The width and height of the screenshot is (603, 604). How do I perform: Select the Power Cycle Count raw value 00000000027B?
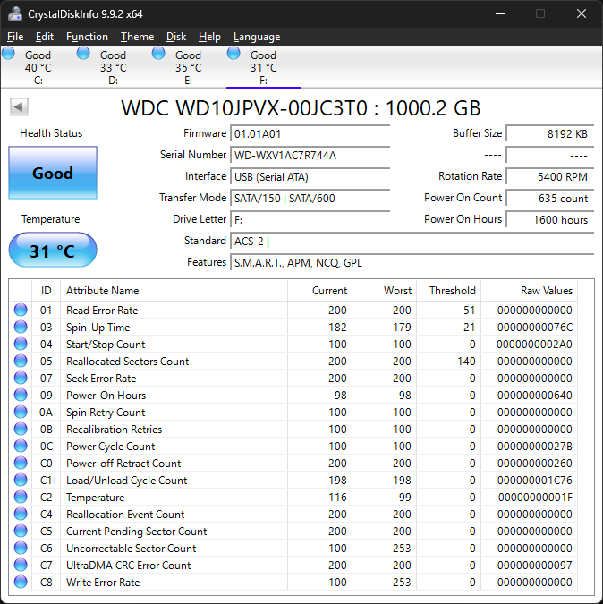(x=535, y=447)
